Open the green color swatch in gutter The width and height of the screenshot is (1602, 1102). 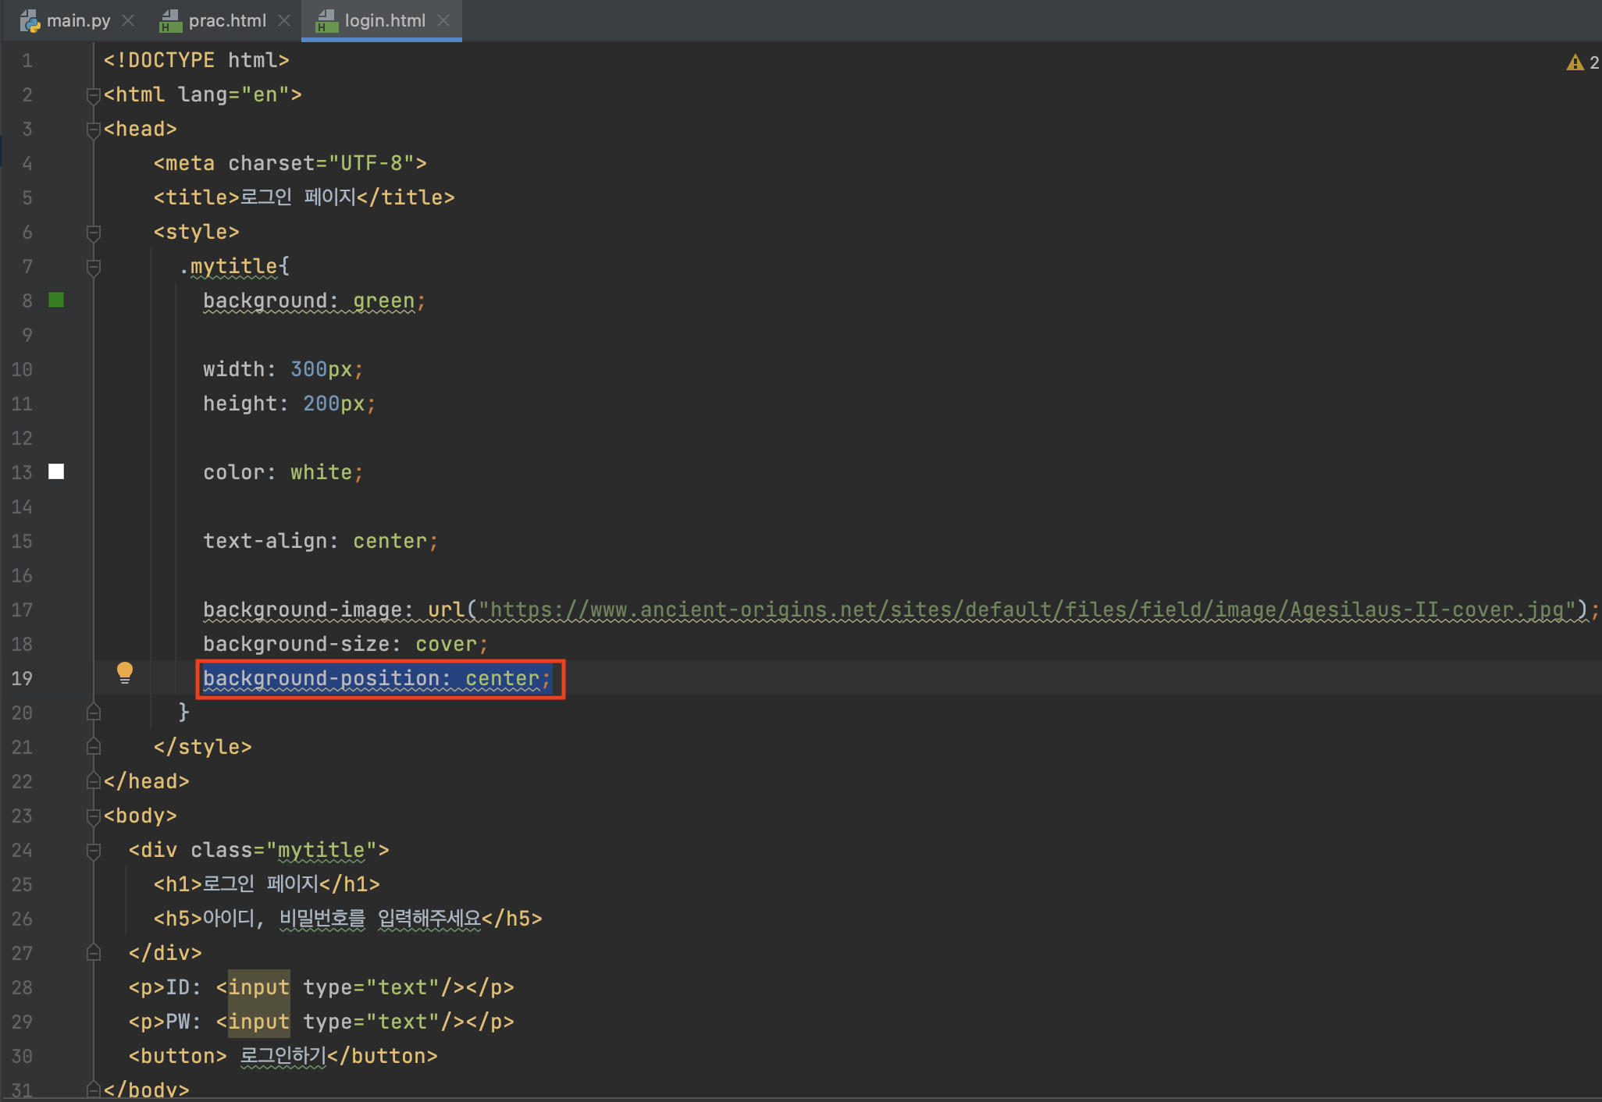[x=56, y=300]
